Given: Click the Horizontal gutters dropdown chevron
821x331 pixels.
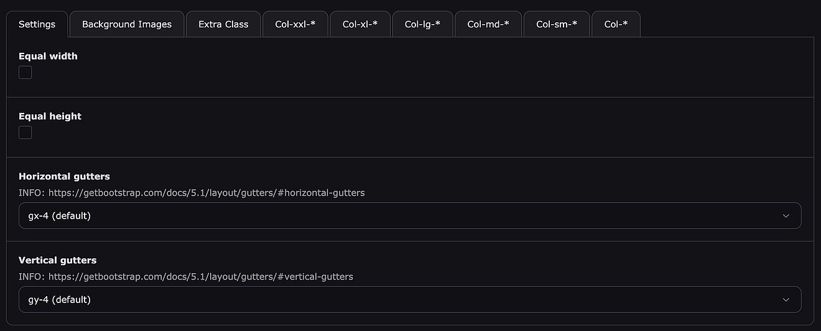Looking at the screenshot, I should coord(786,216).
